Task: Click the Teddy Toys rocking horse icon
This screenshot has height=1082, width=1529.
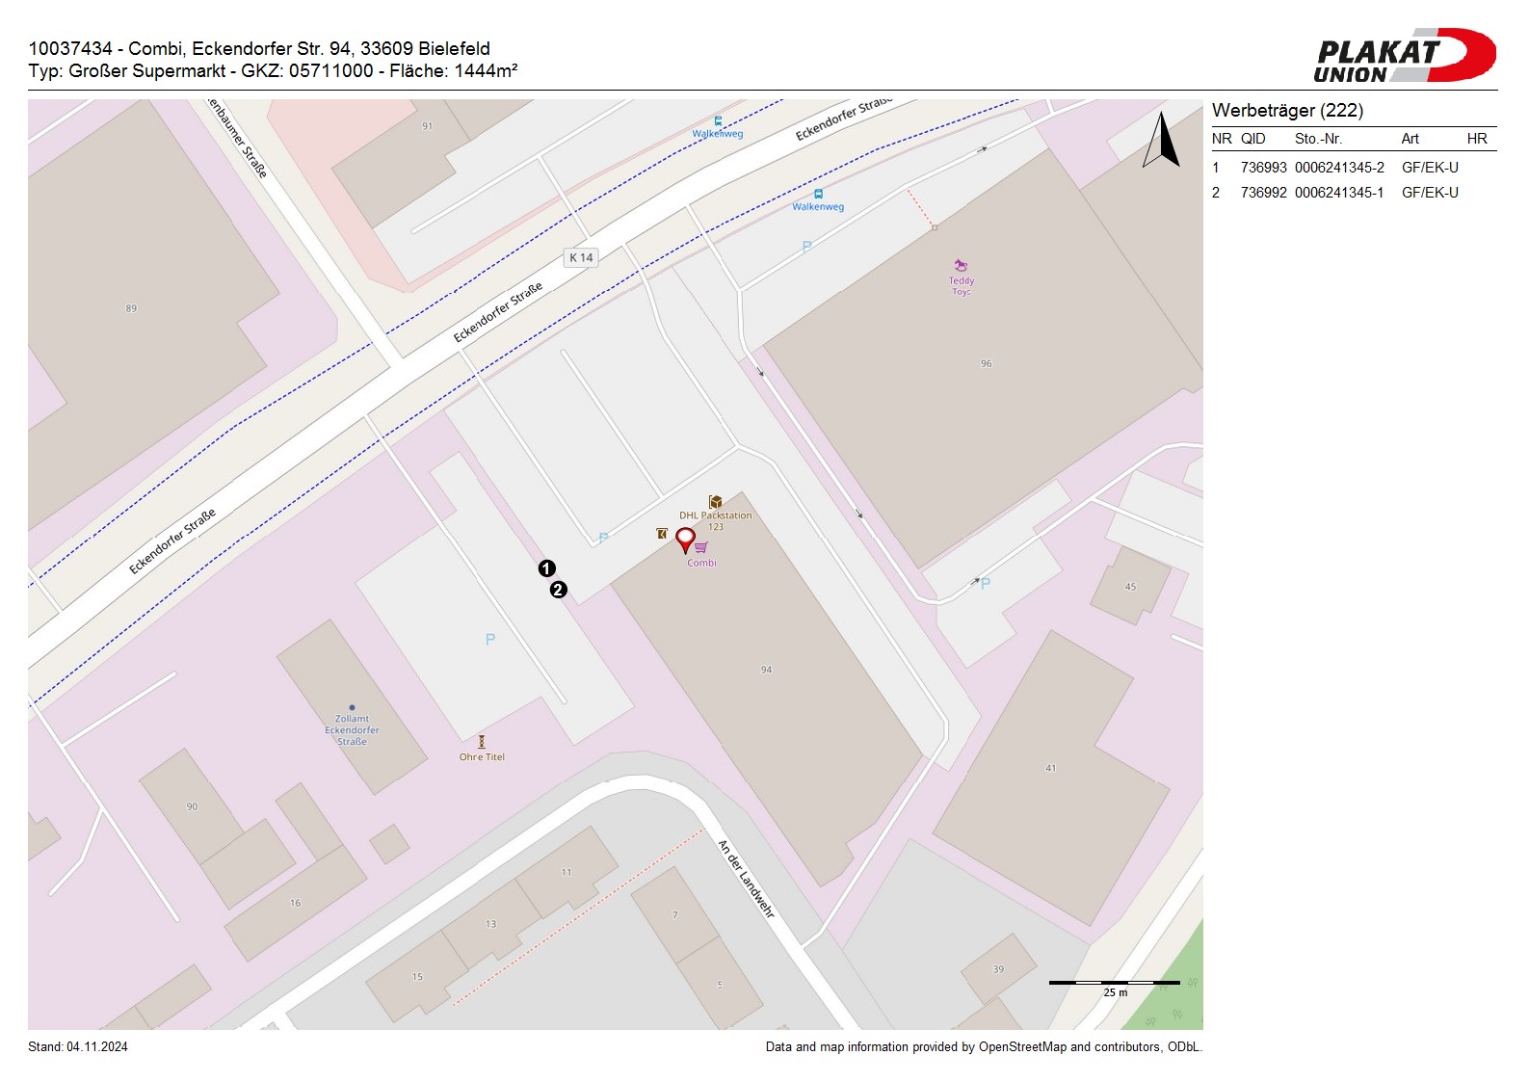Action: tap(961, 266)
